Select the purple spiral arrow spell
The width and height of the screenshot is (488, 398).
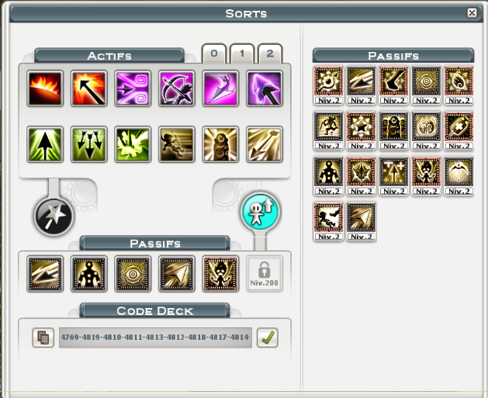[133, 88]
